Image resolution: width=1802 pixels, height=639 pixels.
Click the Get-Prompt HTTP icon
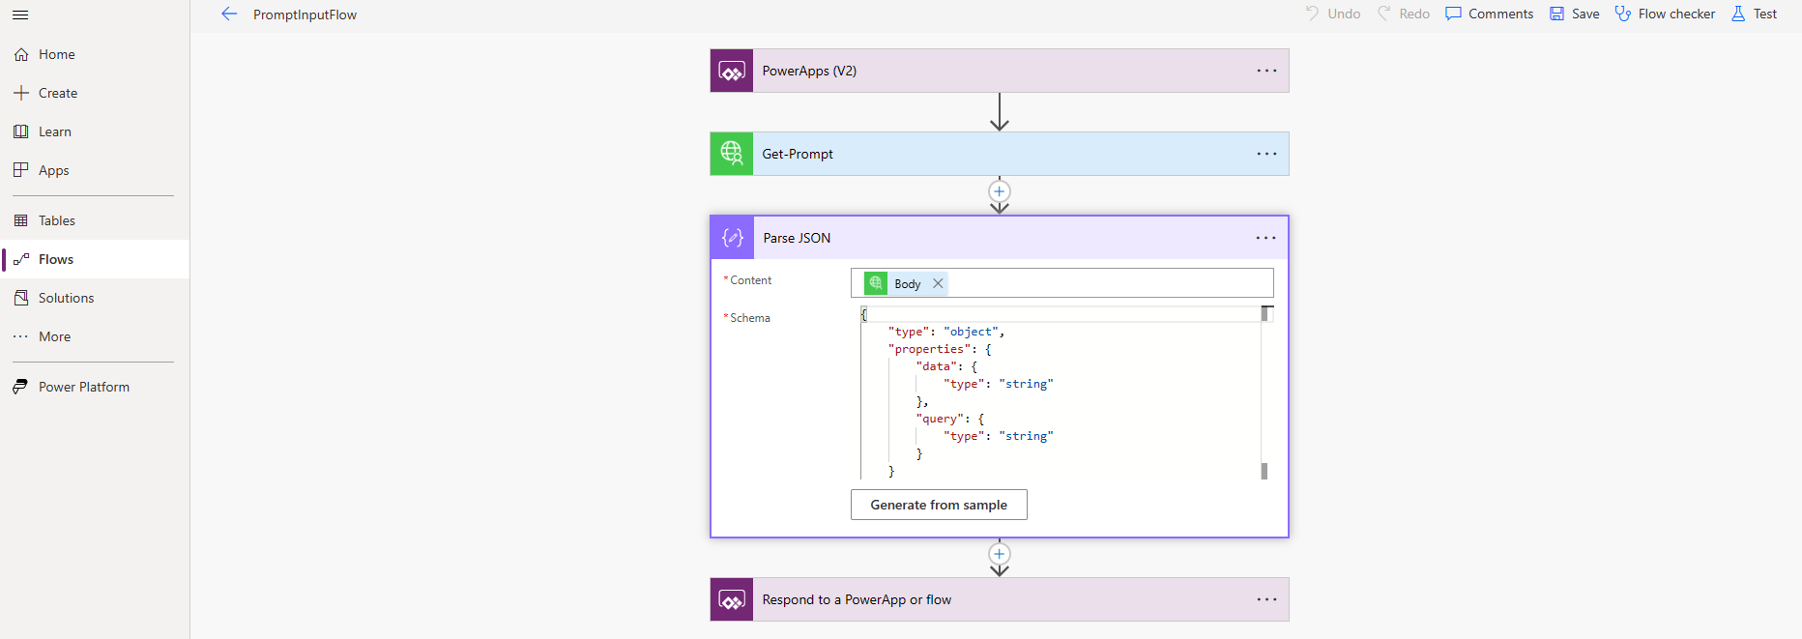click(x=732, y=154)
